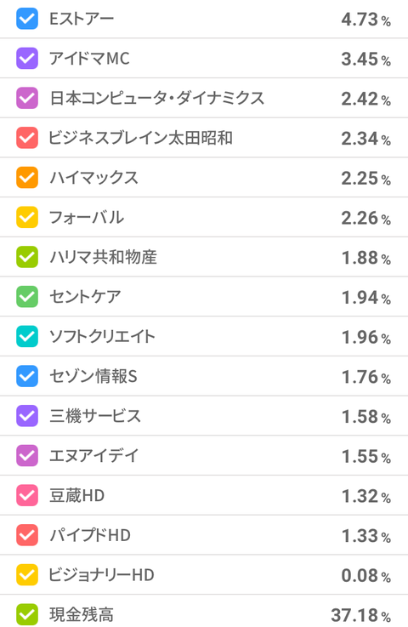Uncheck the Eストアー blue checkbox
Screen dimensions: 408x627
click(27, 19)
